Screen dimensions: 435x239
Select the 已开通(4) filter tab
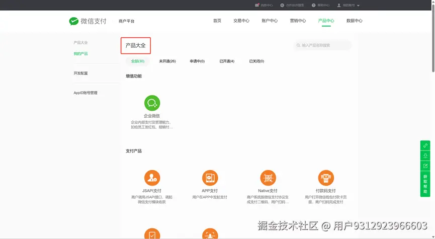227,61
